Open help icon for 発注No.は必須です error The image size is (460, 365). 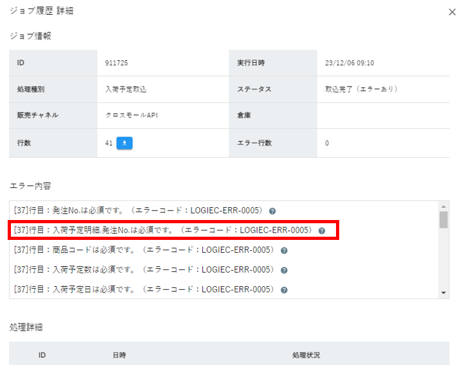[272, 211]
